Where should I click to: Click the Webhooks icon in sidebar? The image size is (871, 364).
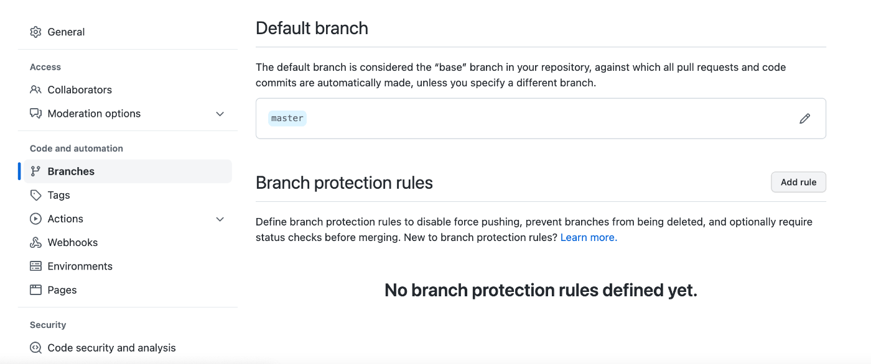click(x=35, y=242)
